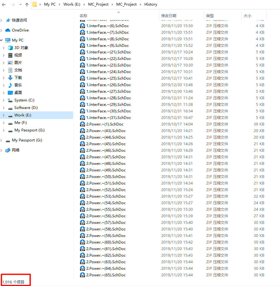This screenshot has width=280, height=286.
Task: Click the 网络 network icon
Action: click(x=8, y=150)
